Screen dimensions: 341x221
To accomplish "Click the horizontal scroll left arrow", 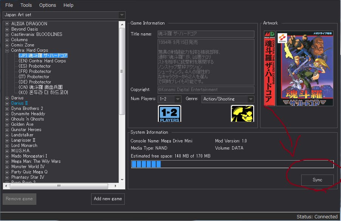I will (x=6, y=186).
